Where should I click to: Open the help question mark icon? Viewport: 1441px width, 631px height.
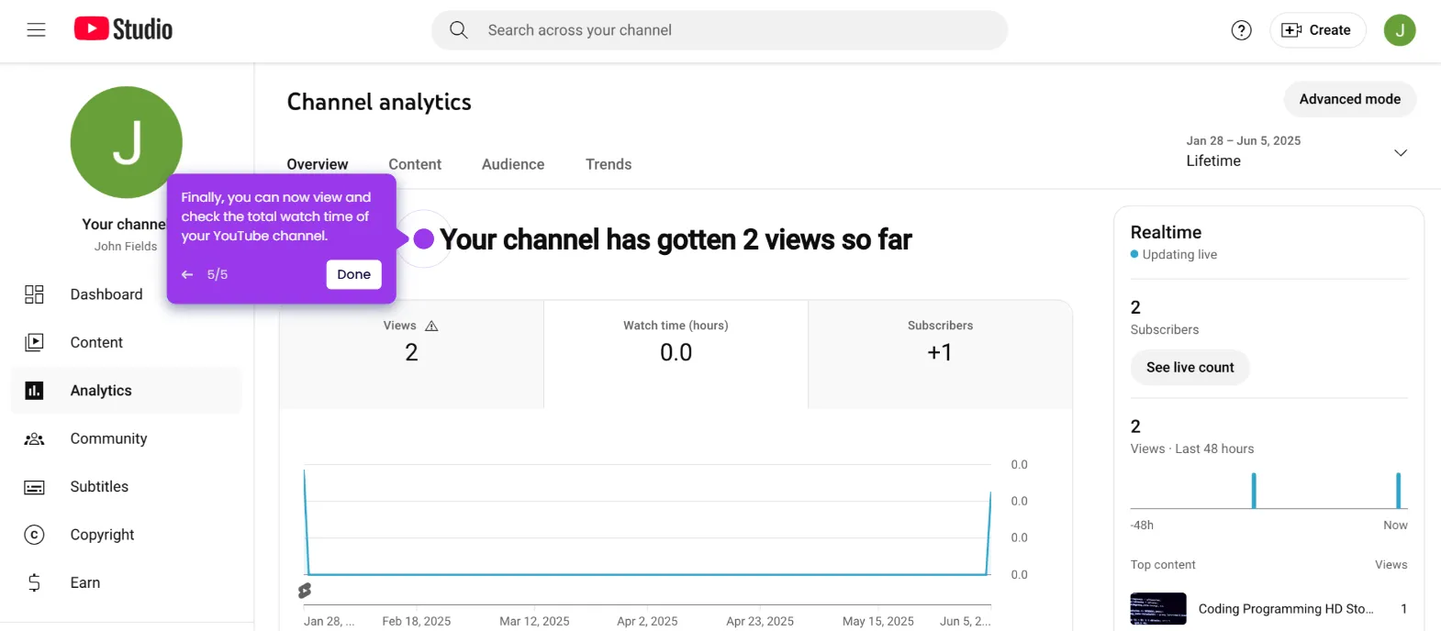(x=1241, y=30)
